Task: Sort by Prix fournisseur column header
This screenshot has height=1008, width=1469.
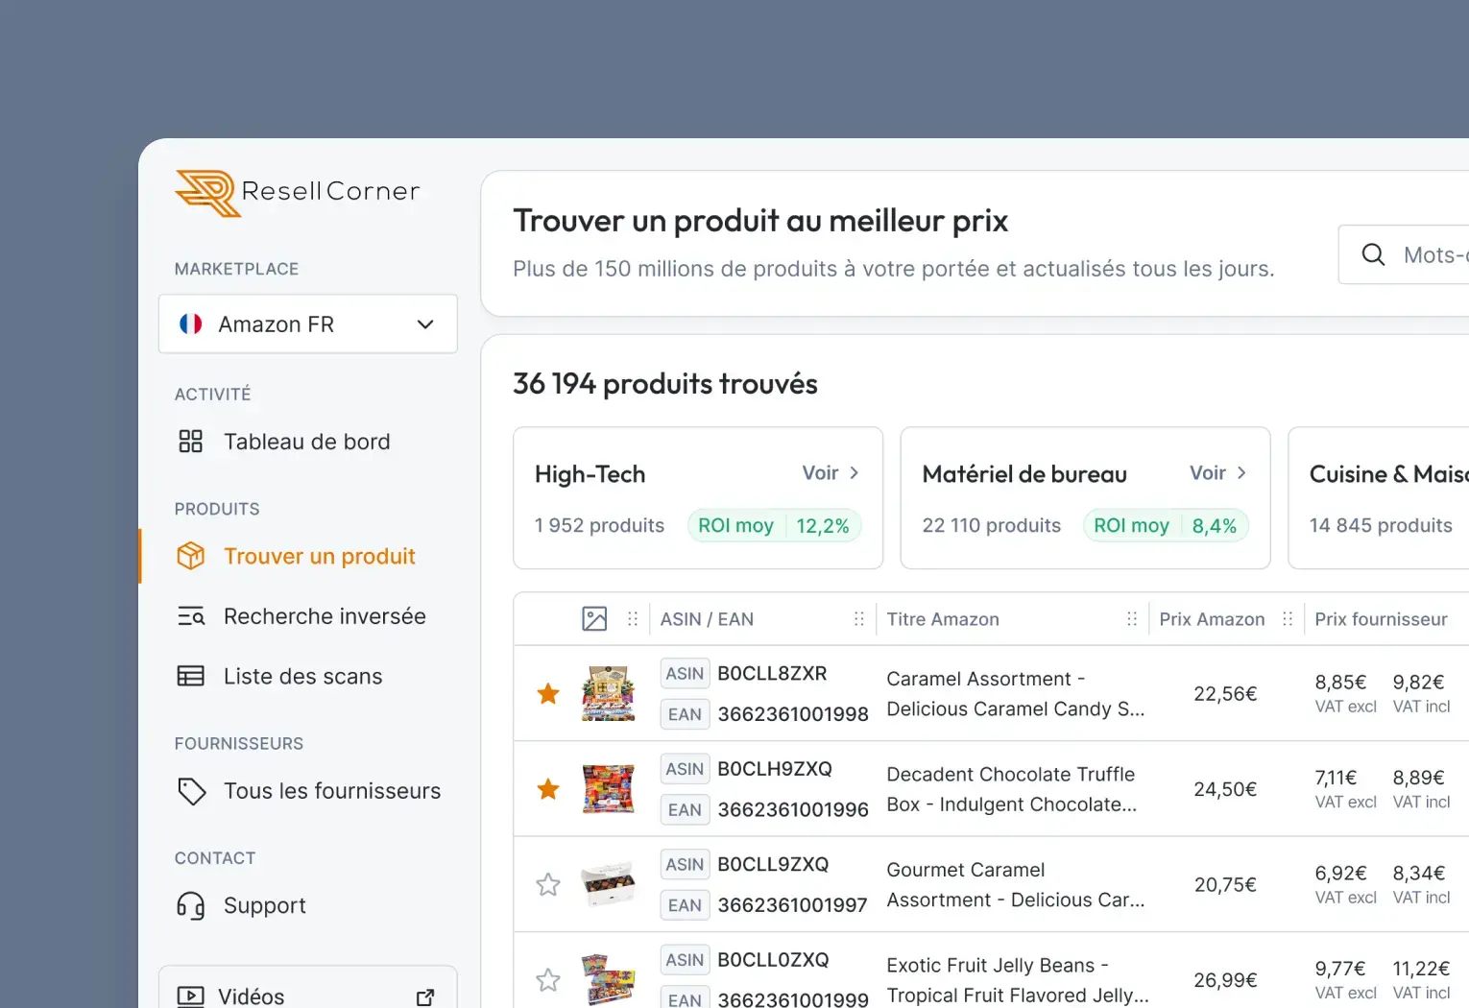Action: [1381, 619]
